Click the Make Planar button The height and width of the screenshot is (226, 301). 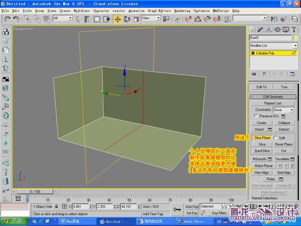click(x=264, y=166)
